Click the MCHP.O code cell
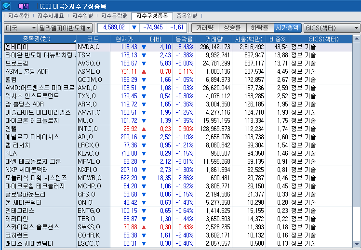Screen dimensions: 361x250 click(x=93, y=186)
